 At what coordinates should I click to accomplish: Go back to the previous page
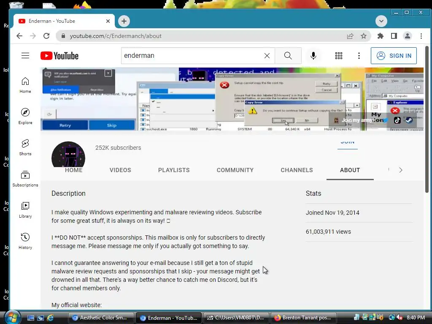coord(19,36)
